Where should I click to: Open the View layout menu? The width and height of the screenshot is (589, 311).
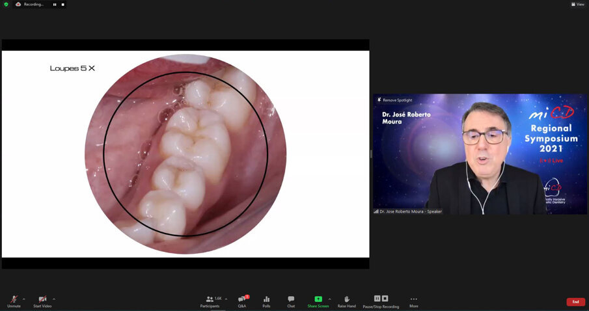point(578,4)
